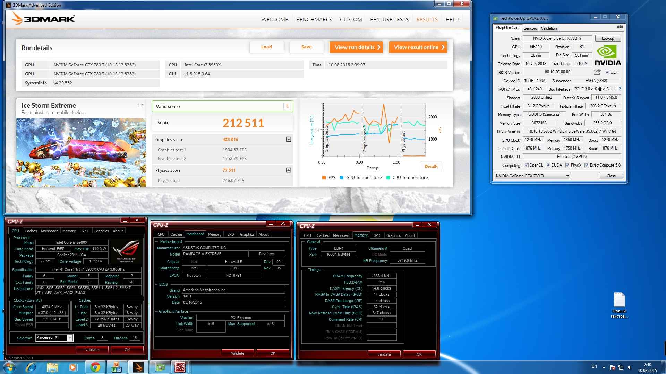Click the Save button in Run details
Image resolution: width=666 pixels, height=374 pixels.
coord(306,47)
